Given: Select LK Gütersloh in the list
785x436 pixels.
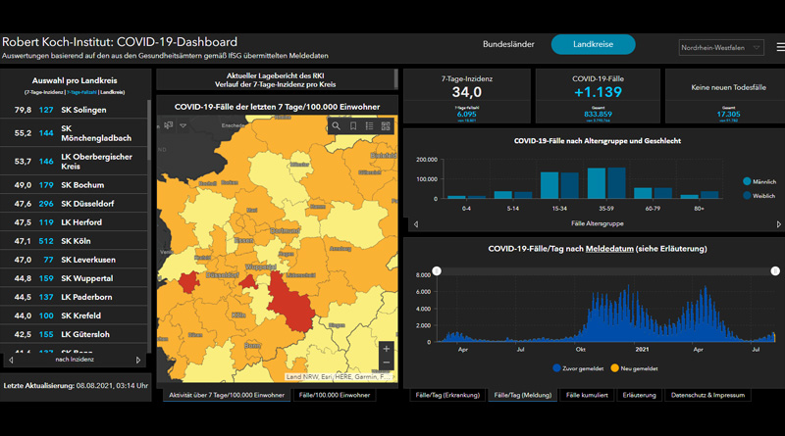Looking at the screenshot, I should 74,334.
